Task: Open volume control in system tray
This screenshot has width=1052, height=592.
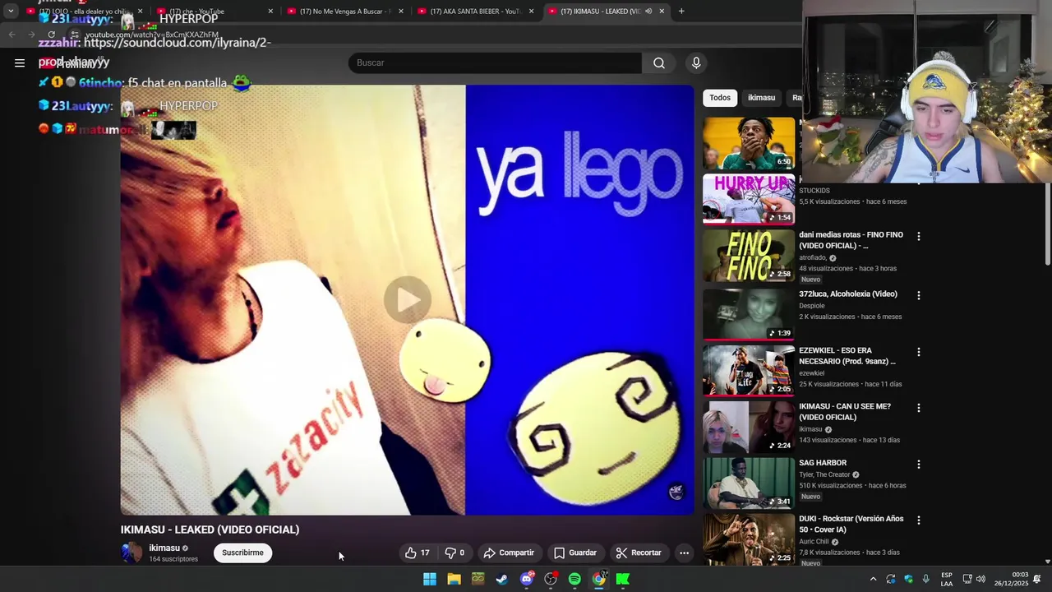Action: pos(980,579)
